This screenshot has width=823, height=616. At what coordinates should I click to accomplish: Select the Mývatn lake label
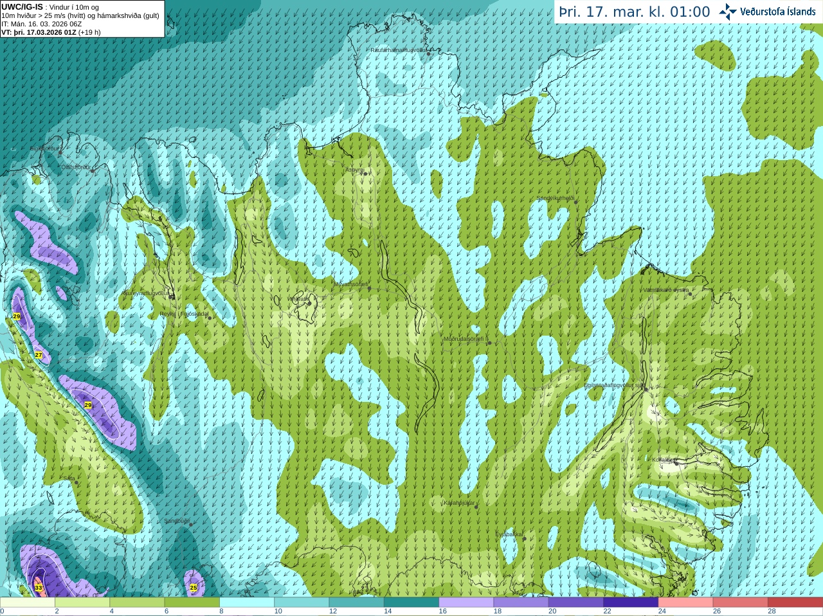pos(298,299)
